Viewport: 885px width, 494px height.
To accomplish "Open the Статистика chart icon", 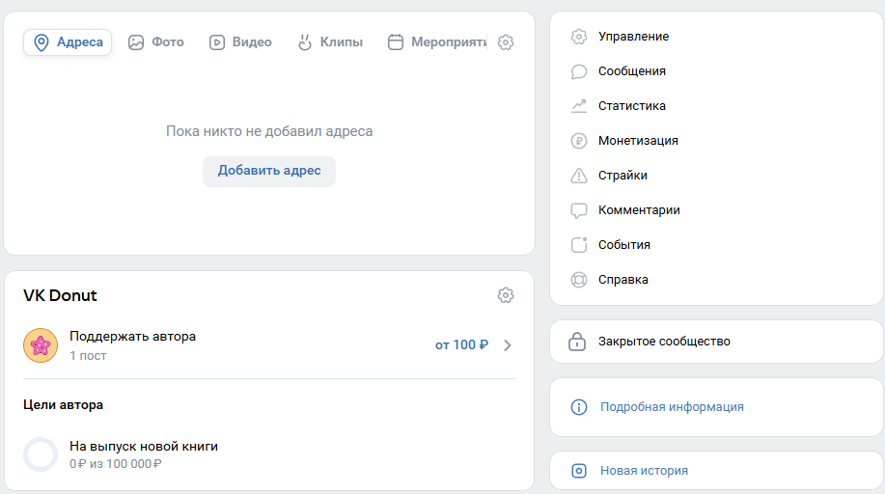I will tap(578, 106).
